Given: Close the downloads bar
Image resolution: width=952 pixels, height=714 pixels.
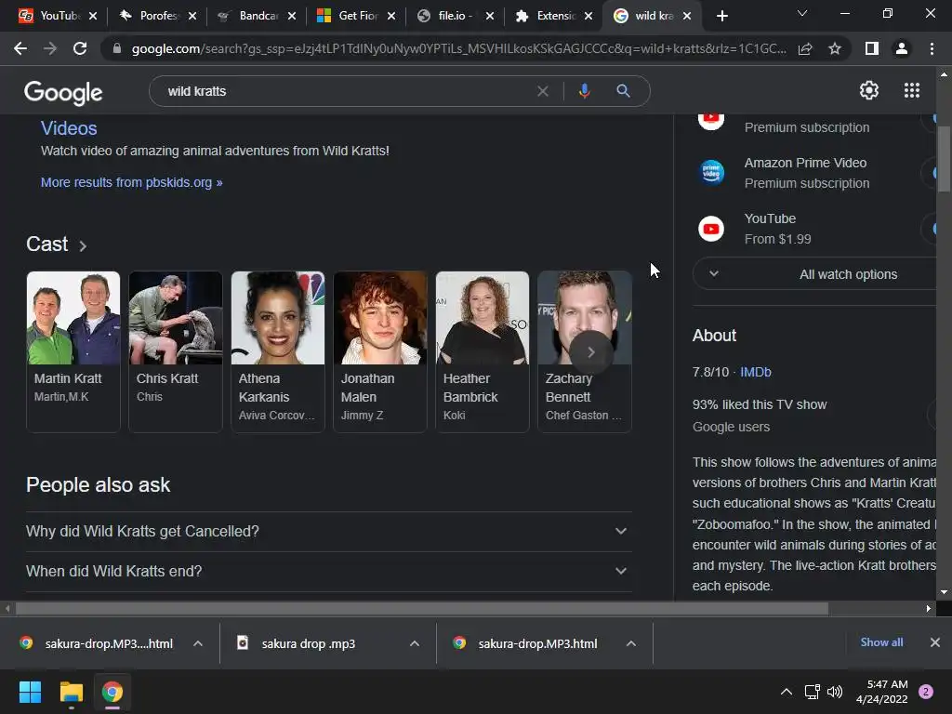Looking at the screenshot, I should coord(935,642).
